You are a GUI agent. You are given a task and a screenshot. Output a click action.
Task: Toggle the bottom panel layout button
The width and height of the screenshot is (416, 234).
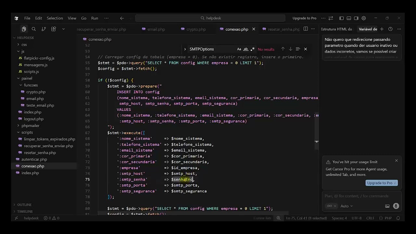349,18
